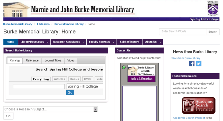Open the Spirit of Inquiry menu item

(x=129, y=42)
